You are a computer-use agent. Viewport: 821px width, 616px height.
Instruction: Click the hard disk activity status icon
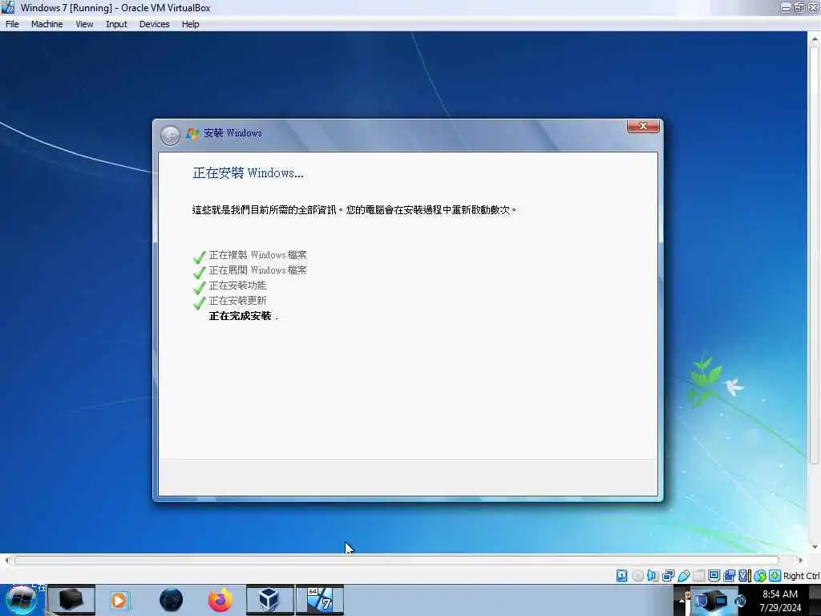621,576
